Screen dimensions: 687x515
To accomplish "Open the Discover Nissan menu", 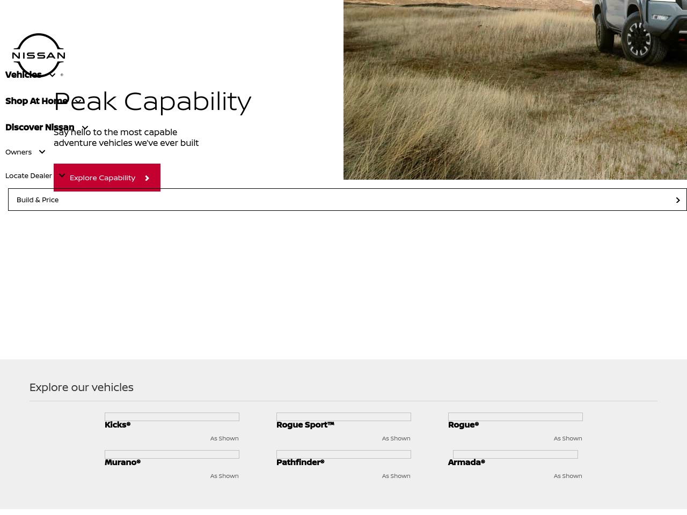I will click(x=40, y=127).
